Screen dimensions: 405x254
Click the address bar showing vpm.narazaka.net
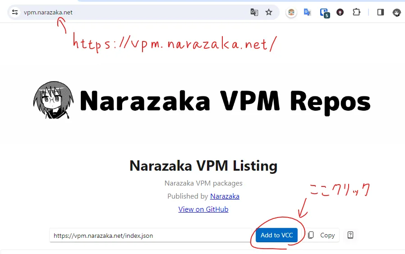(x=135, y=12)
